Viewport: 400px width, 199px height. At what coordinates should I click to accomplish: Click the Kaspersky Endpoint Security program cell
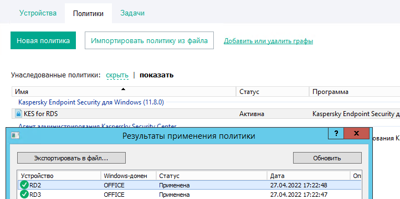click(356, 114)
